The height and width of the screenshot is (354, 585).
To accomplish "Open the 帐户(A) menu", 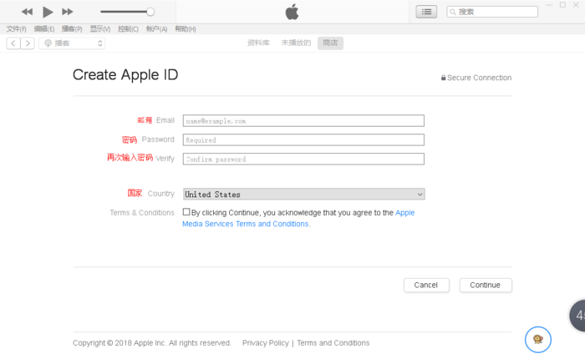I will click(157, 28).
